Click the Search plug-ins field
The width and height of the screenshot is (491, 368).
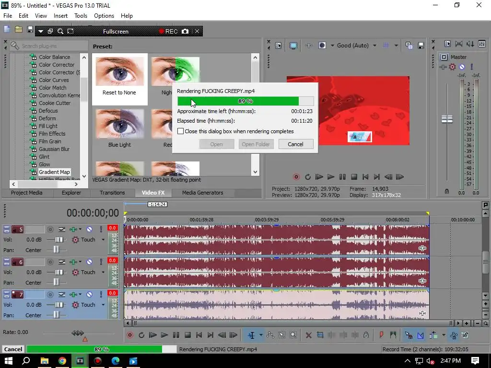click(49, 46)
